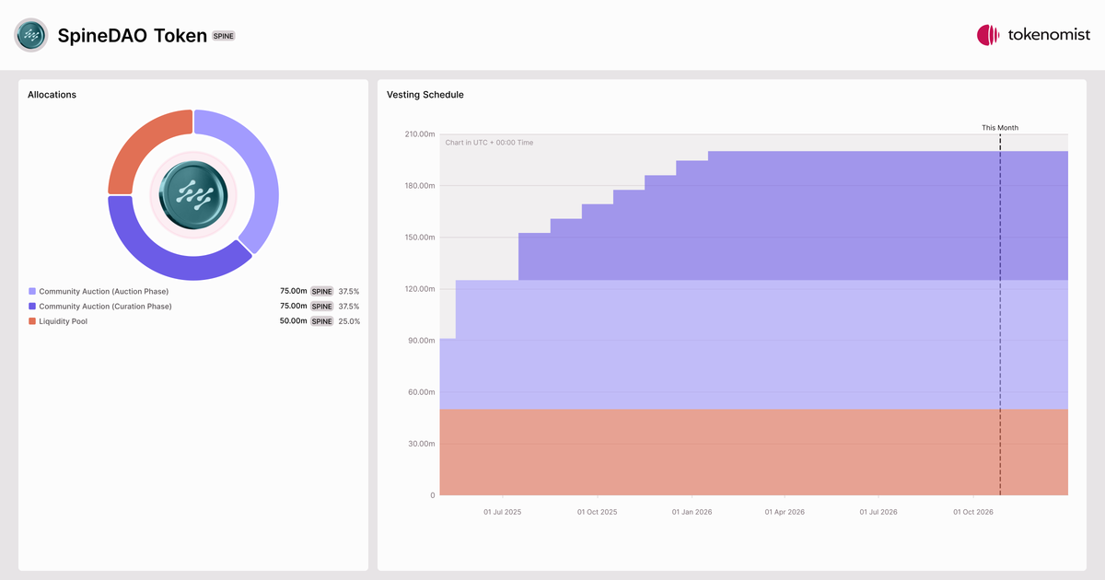Click the 25.0% allocation percentage
Screen dimensions: 1105x580
point(349,321)
